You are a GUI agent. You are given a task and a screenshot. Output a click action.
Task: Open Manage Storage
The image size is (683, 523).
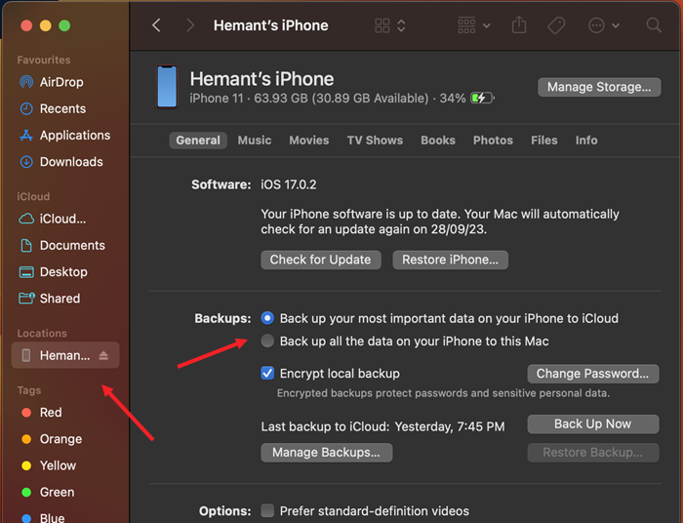point(599,87)
